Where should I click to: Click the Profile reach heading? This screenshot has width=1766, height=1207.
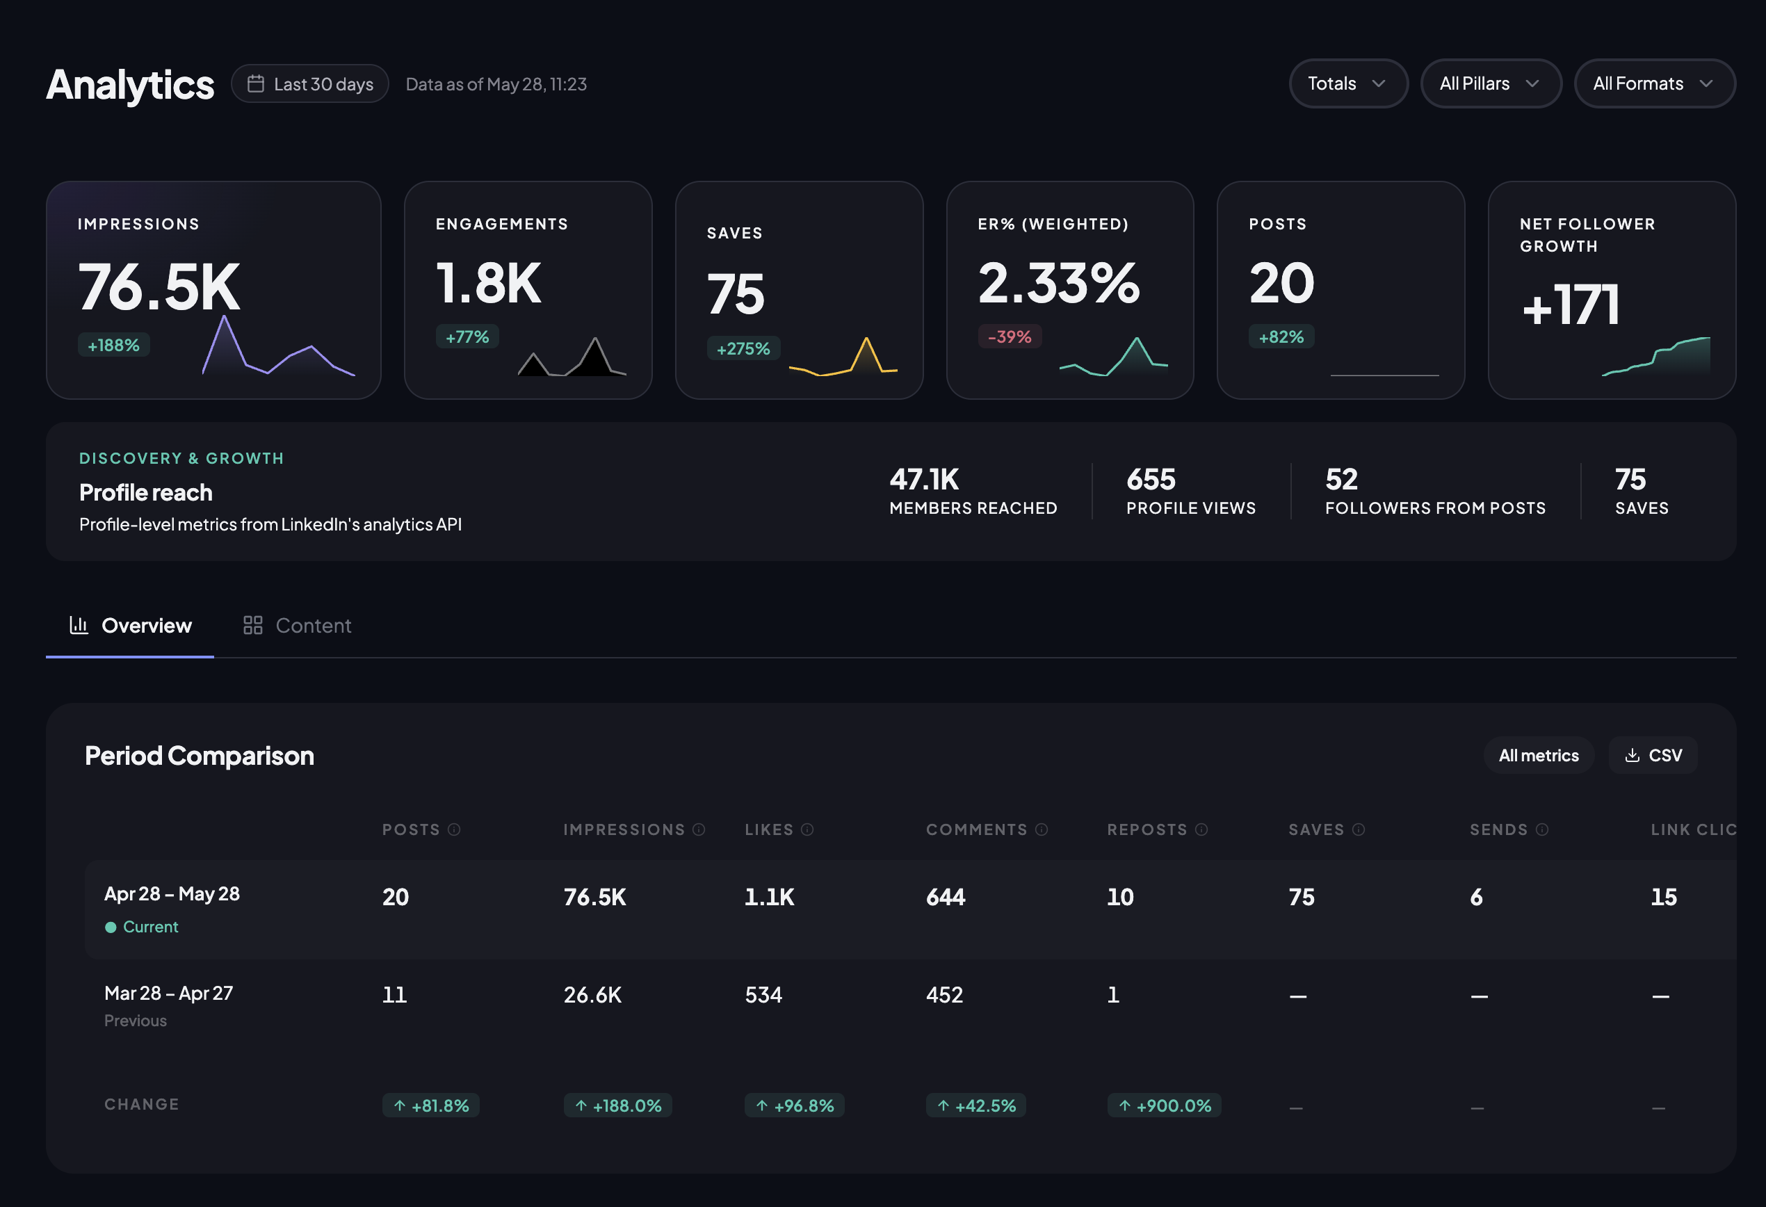coord(146,492)
